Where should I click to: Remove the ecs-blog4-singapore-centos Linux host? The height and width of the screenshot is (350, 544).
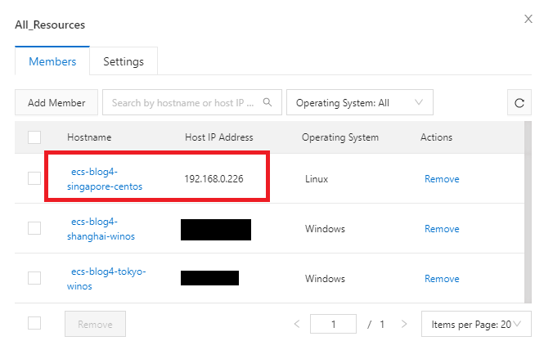442,179
